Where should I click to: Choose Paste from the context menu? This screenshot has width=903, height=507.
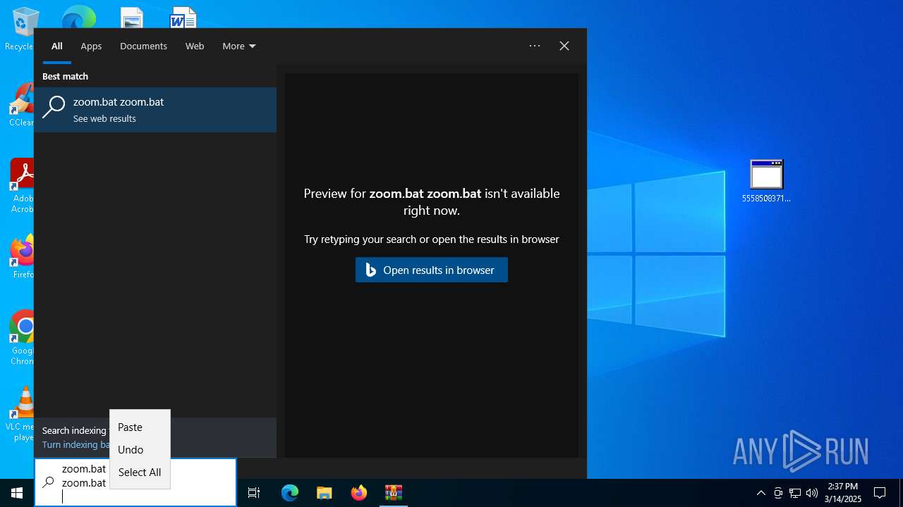[140, 427]
